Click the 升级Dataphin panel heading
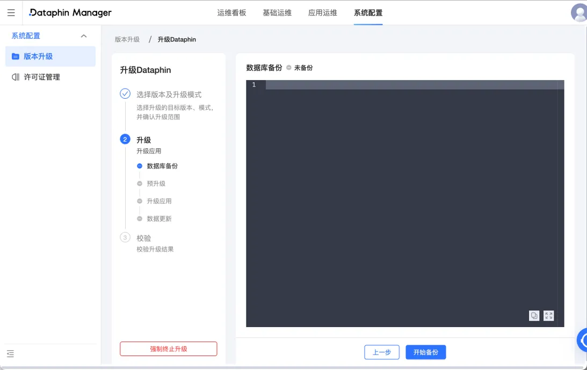This screenshot has width=587, height=370. click(145, 70)
